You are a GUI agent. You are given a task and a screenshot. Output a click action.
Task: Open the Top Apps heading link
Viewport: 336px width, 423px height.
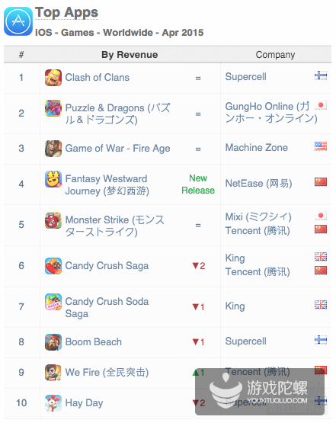[66, 13]
